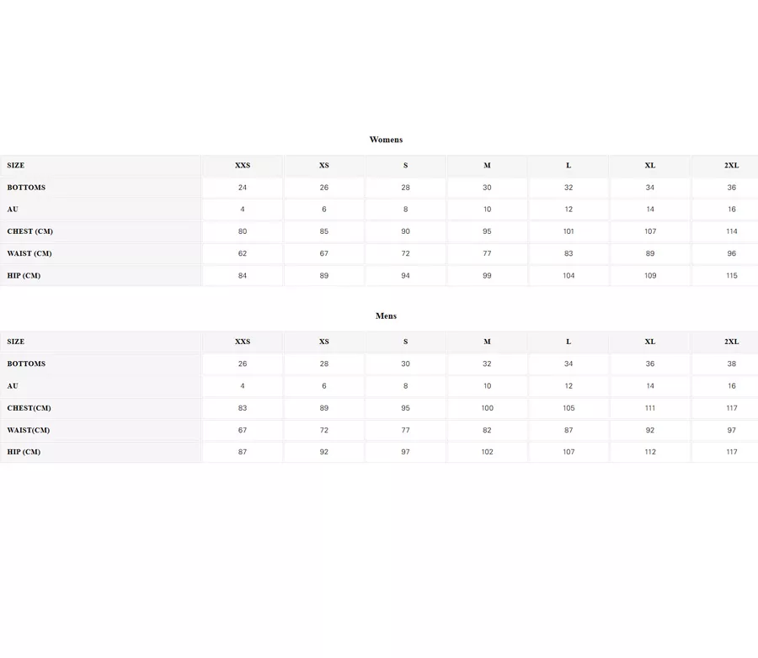Select Womens waist value 62 for XXS

pos(243,253)
